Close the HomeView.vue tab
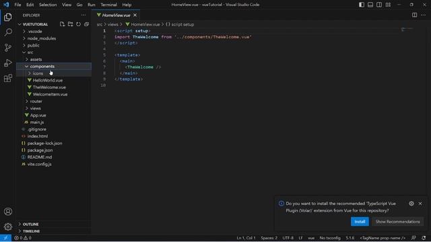The width and height of the screenshot is (431, 242). [135, 15]
